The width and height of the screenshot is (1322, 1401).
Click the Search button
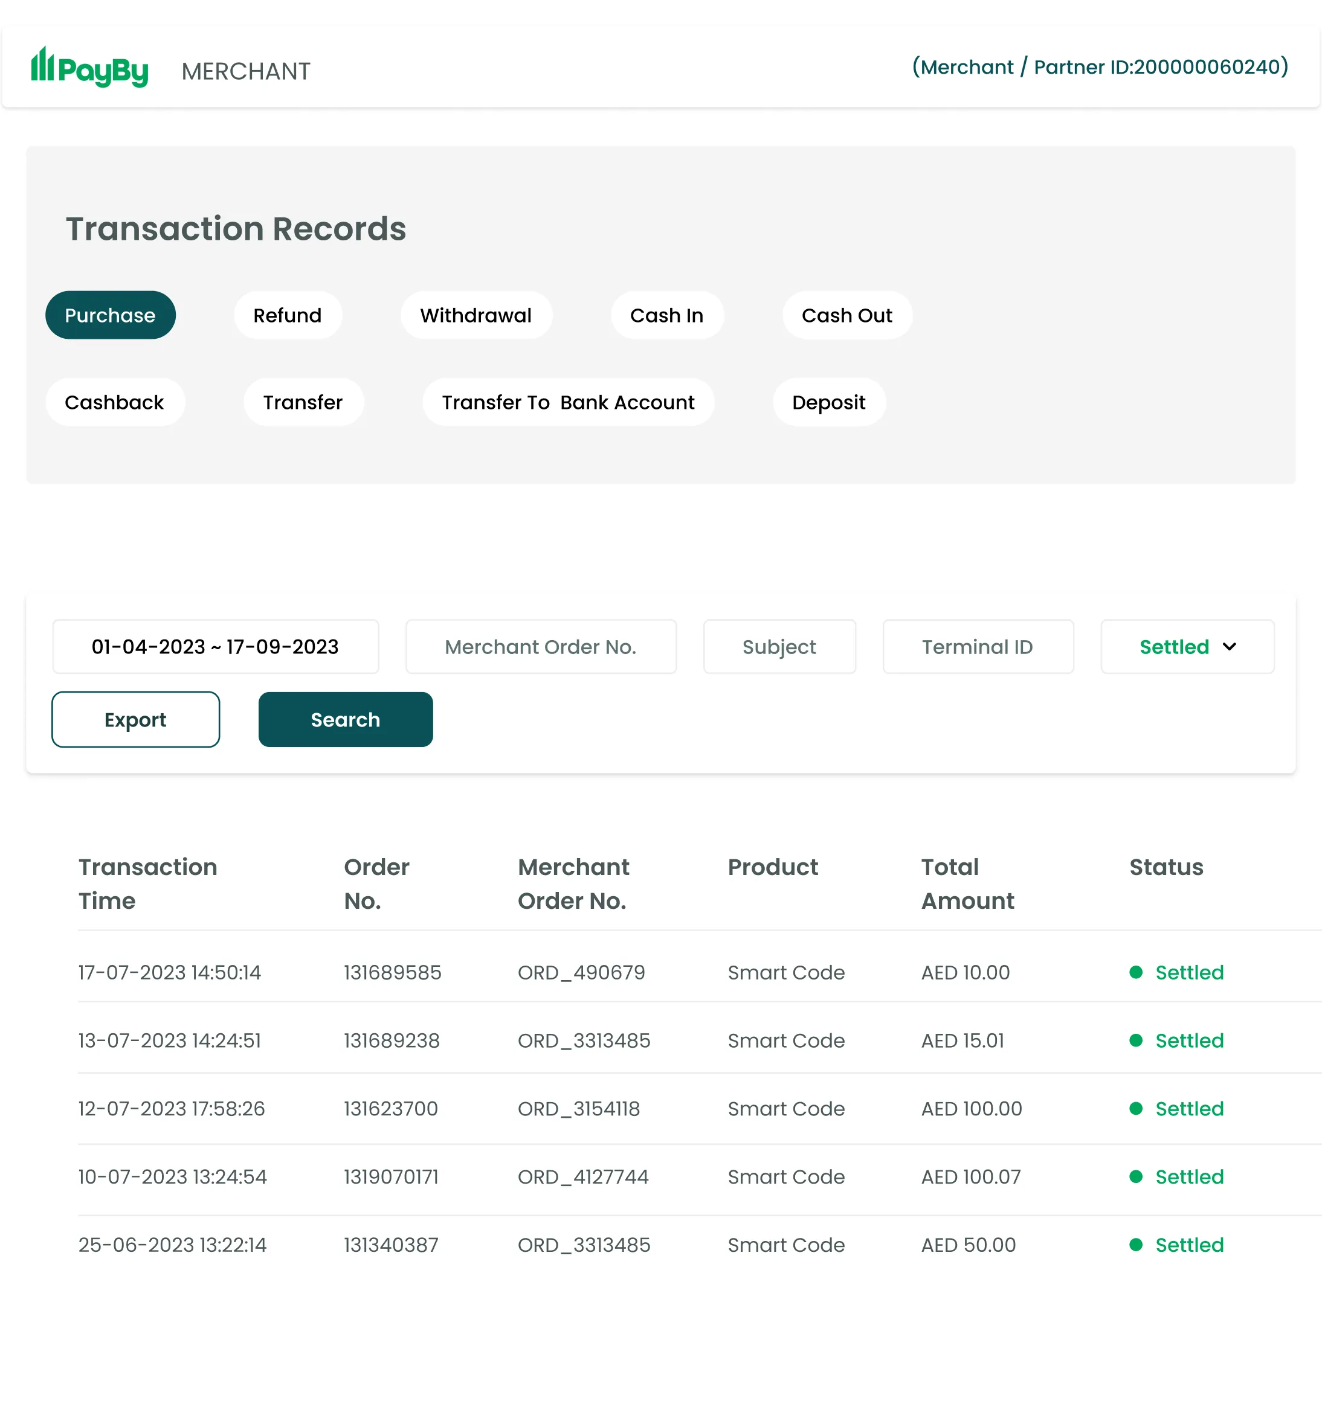tap(345, 720)
